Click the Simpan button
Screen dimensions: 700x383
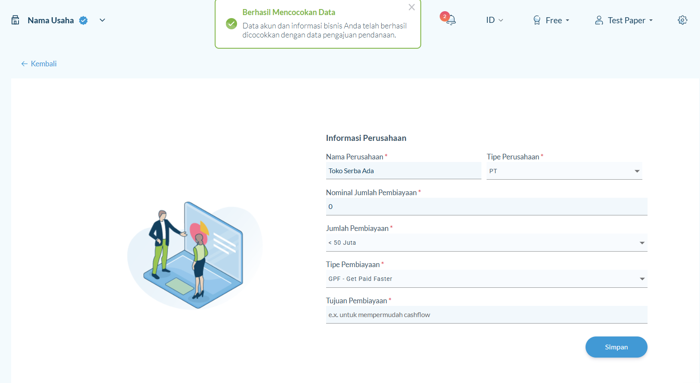(x=616, y=347)
